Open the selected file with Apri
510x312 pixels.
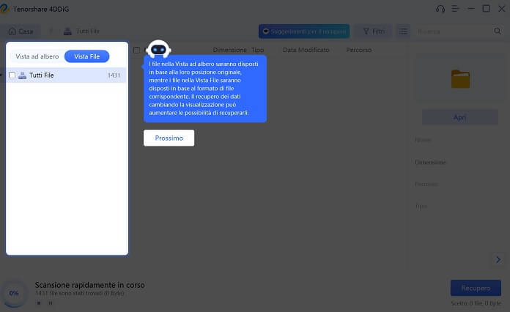tap(460, 117)
